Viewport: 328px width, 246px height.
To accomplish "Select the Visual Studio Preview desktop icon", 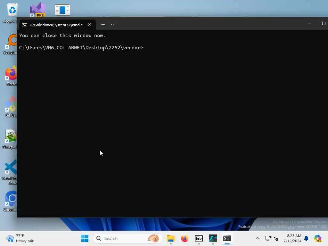I will (x=37, y=10).
